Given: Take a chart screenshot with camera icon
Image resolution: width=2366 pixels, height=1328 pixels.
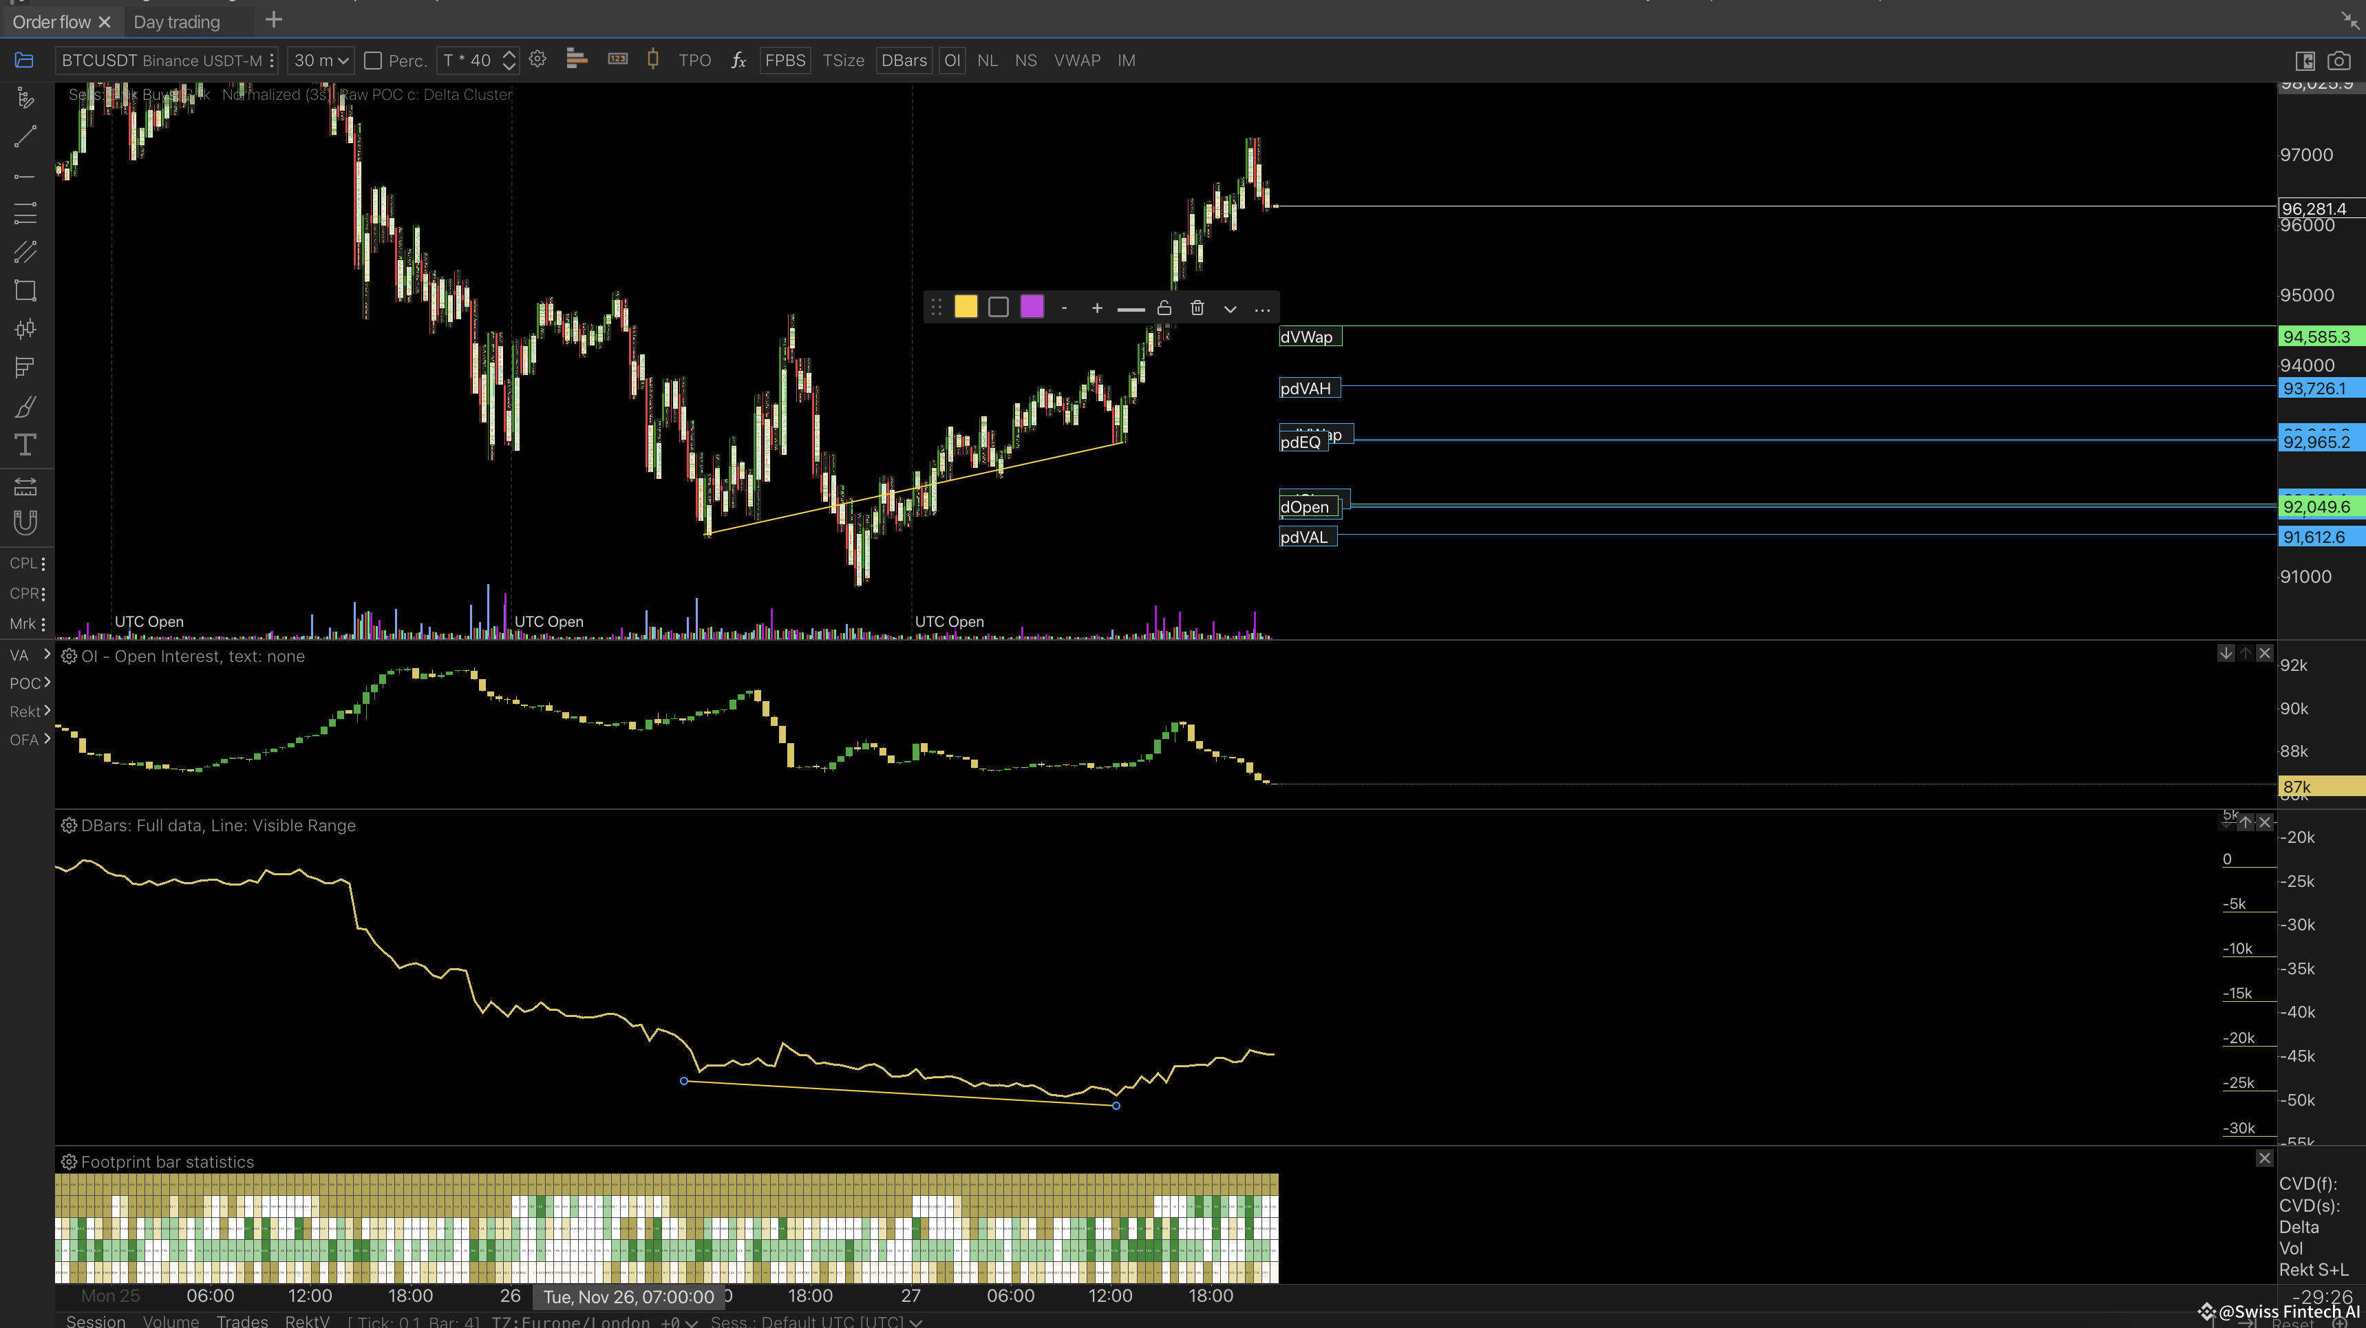Looking at the screenshot, I should coord(2338,61).
